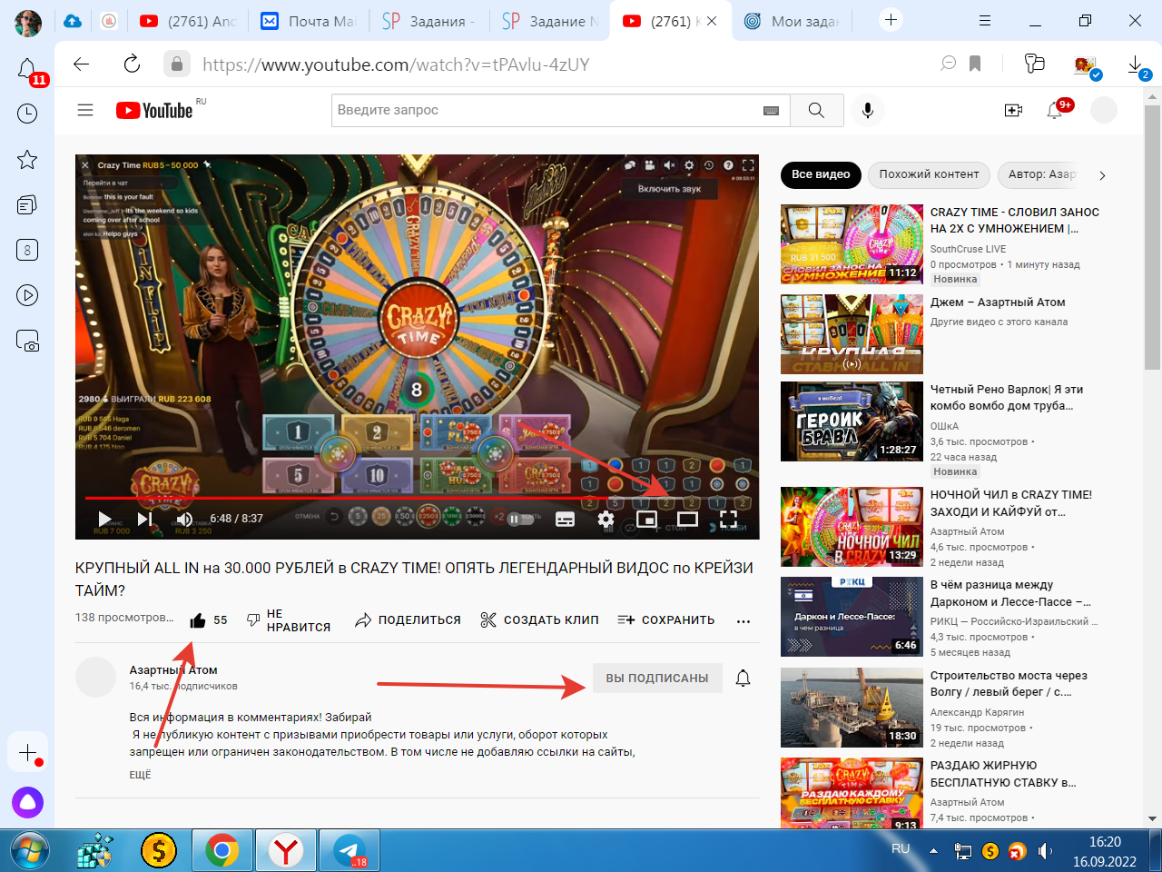1162x872 pixels.
Task: Switch to the Мои задания browser tab
Action: pyautogui.click(x=793, y=21)
